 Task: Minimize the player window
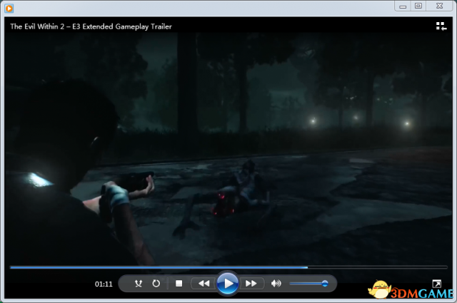[x=403, y=6]
